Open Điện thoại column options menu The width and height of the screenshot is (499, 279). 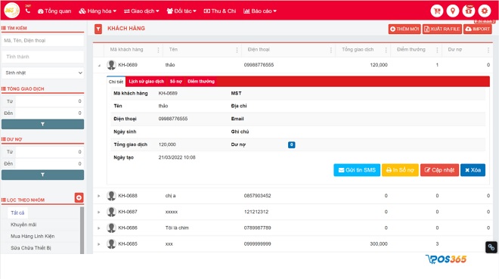[x=331, y=50]
